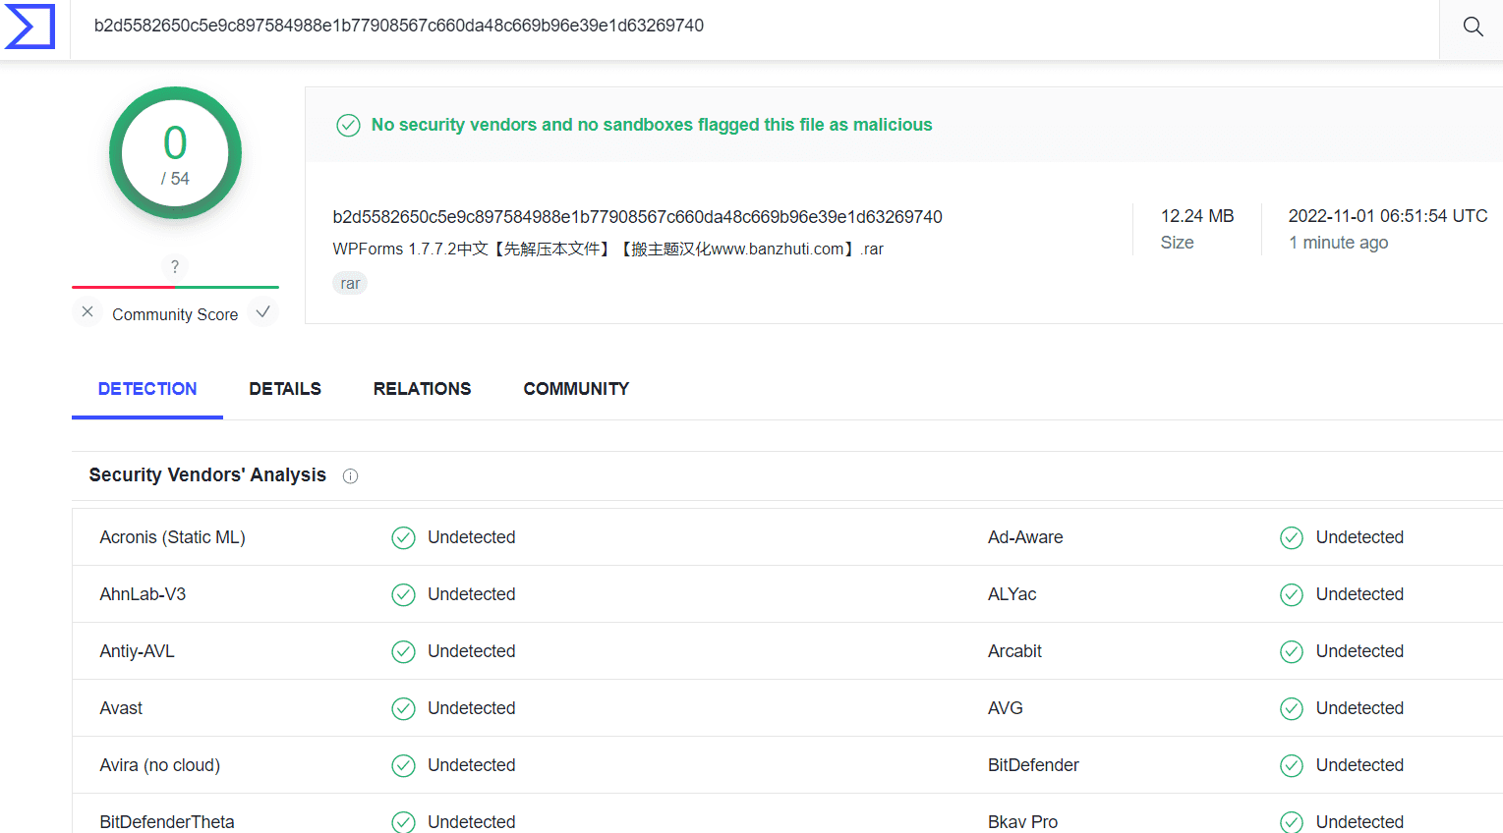Switch to the DETECTION tab
Screen dimensions: 1503x833
click(147, 389)
